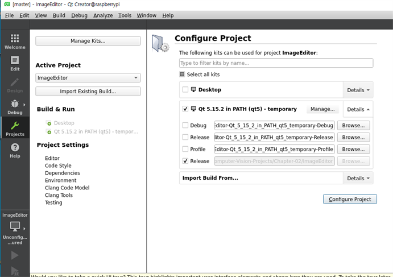Viewport: 393px width, 277px height.
Task: Enable the Profile build checkbox
Action: [185, 149]
